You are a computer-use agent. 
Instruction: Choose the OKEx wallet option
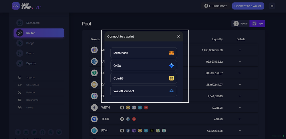[144, 66]
